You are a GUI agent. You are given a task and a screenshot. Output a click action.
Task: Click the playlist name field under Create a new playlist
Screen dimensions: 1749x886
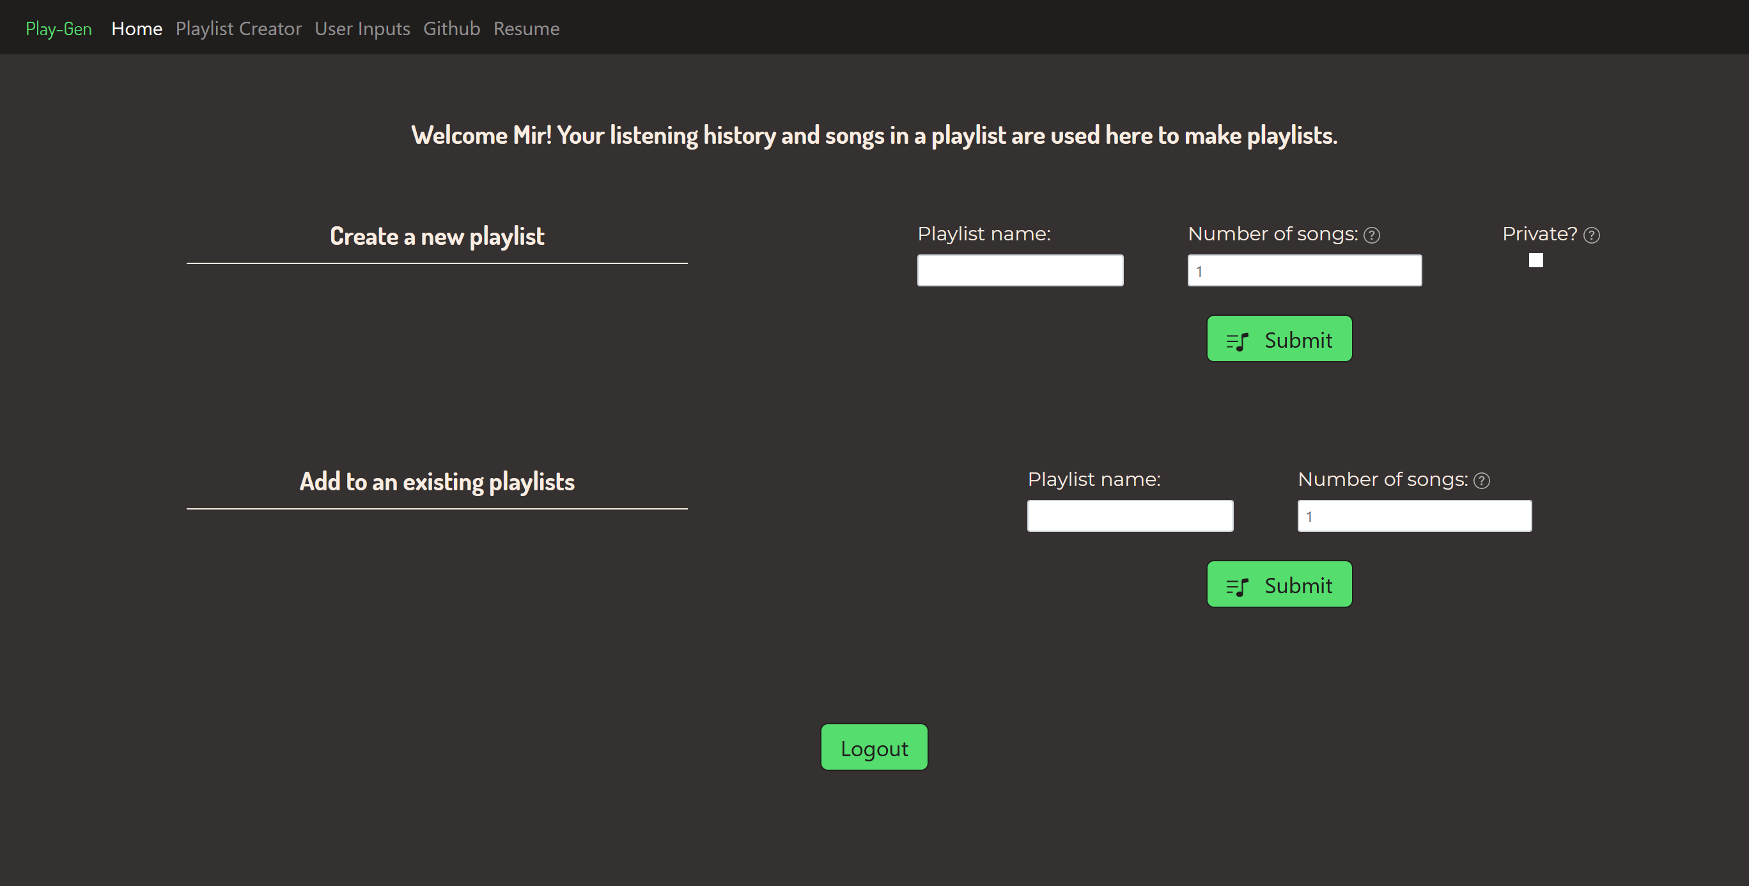(x=1019, y=270)
